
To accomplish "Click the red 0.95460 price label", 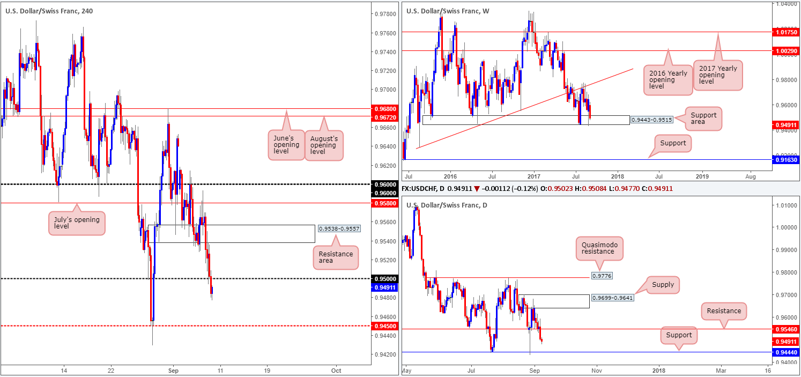I will pyautogui.click(x=787, y=329).
